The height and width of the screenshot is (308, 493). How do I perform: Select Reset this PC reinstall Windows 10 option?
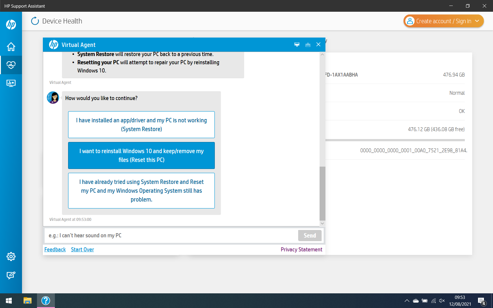[141, 155]
